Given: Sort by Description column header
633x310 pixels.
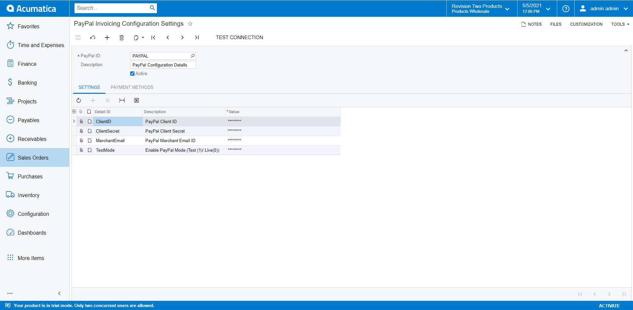Looking at the screenshot, I should coord(184,112).
